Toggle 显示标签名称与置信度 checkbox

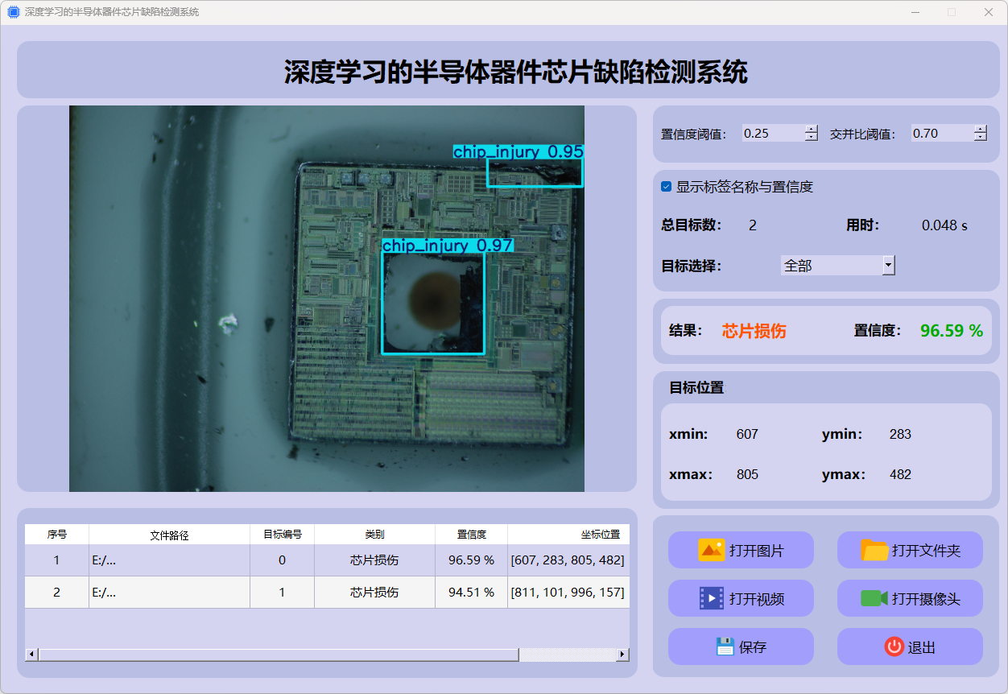tap(667, 187)
